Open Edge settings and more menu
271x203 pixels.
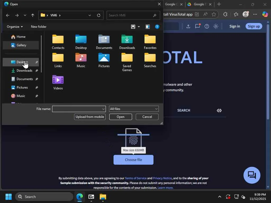tap(255, 14)
